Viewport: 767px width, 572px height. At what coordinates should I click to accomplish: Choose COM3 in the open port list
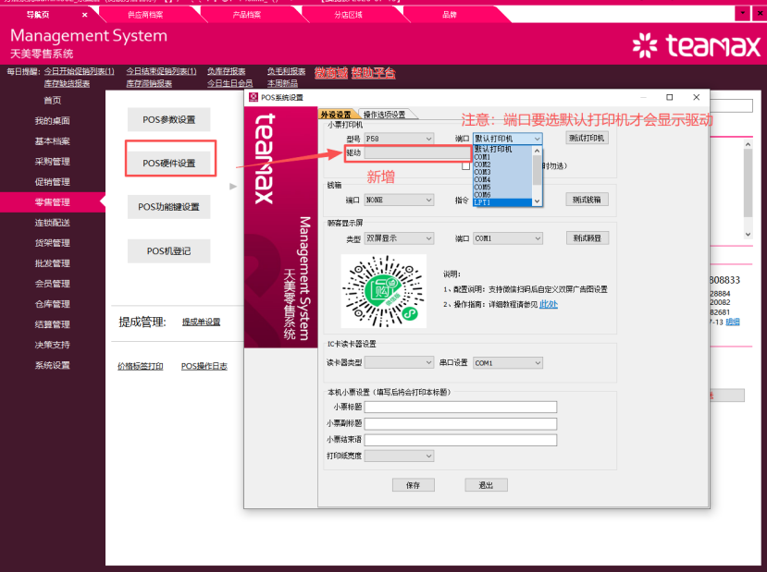pos(502,172)
